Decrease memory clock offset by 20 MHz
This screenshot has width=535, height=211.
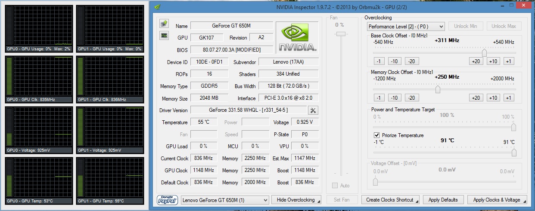411,98
